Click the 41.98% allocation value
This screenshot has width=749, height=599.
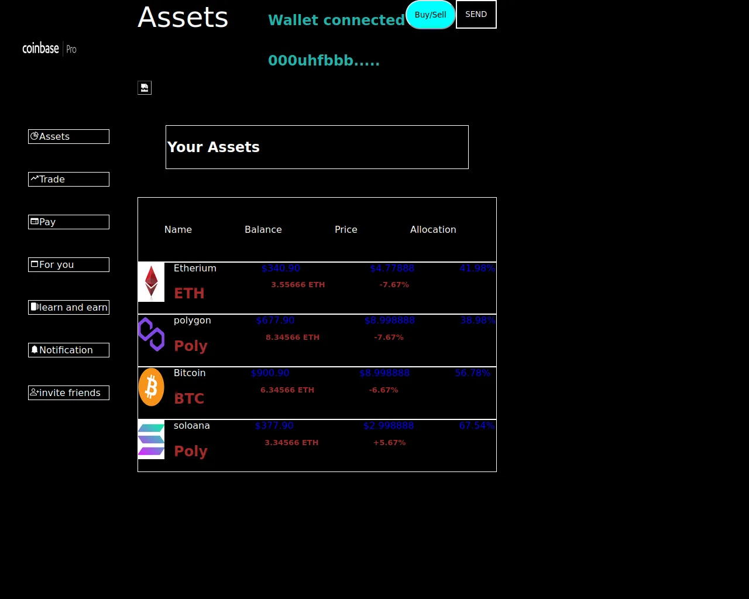click(477, 268)
